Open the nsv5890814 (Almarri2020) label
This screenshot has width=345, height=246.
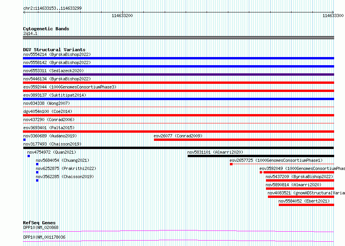[x=293, y=185]
